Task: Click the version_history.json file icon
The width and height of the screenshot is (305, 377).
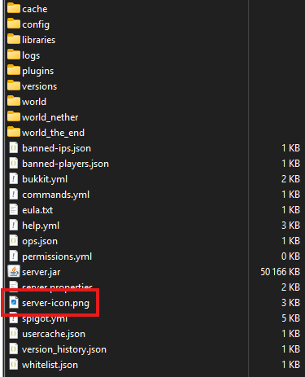Action: pyautogui.click(x=14, y=349)
